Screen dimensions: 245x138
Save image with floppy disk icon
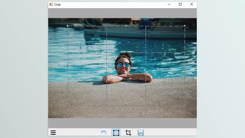141,133
